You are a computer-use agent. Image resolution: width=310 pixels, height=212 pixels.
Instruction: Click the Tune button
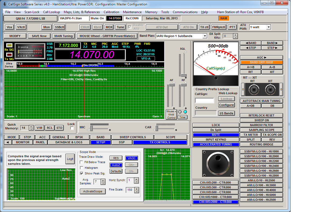(120, 27)
